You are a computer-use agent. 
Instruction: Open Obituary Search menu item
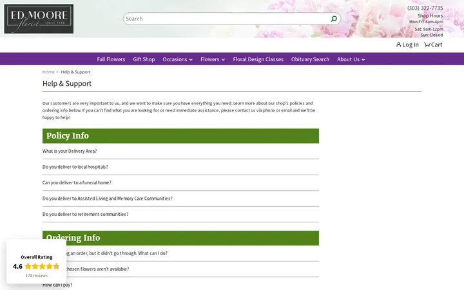(x=310, y=59)
